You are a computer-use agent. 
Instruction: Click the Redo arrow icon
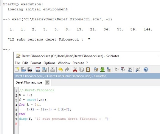point(67,70)
